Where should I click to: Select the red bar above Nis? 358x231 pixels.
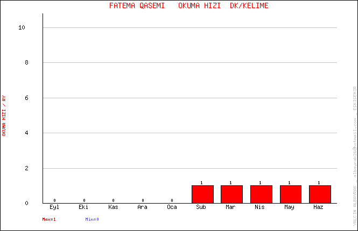tap(261, 194)
